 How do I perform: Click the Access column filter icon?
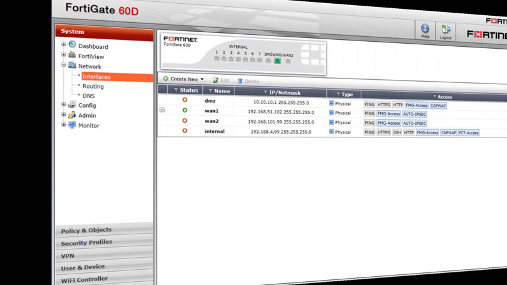435,97
